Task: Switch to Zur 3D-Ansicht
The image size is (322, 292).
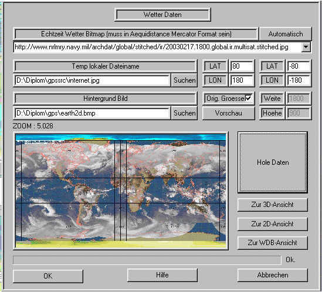Action: tap(273, 205)
